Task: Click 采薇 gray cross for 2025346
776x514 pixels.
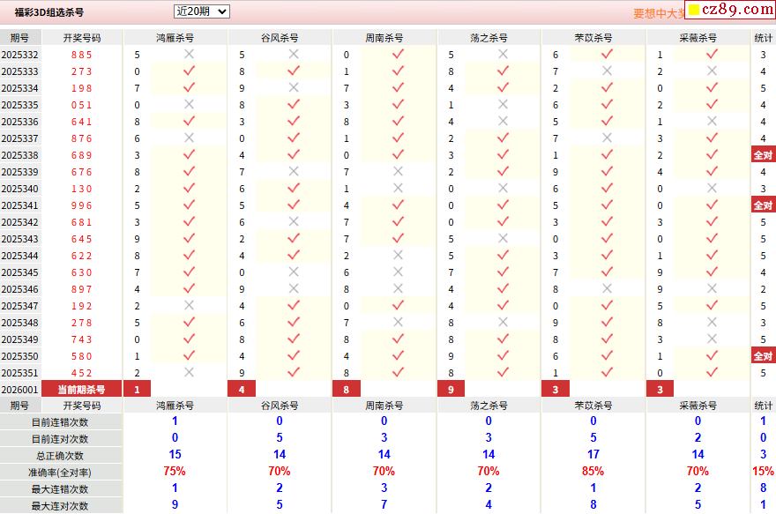Action: [712, 288]
